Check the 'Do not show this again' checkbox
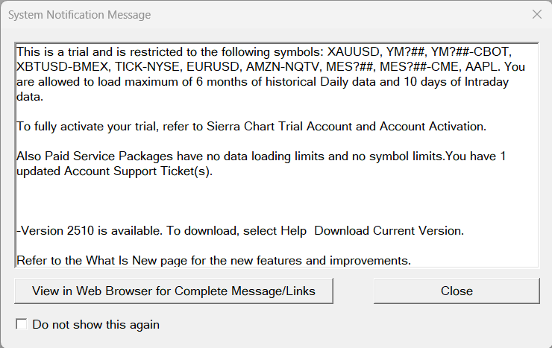Image resolution: width=552 pixels, height=348 pixels. tap(22, 324)
